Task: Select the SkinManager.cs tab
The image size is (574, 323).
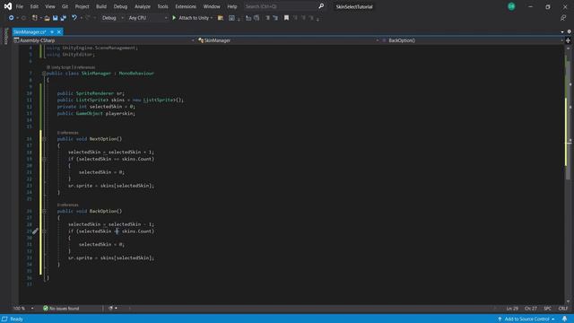Action: coord(30,32)
